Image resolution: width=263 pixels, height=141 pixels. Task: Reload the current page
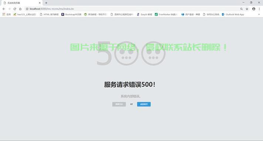tap(15, 9)
